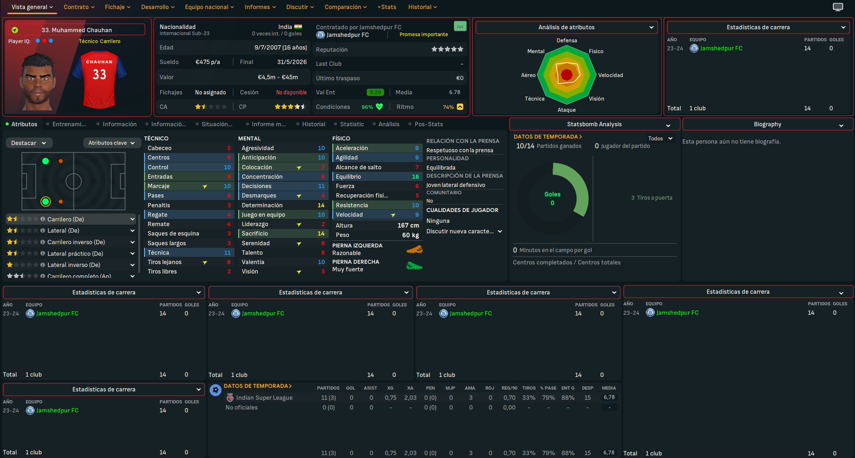Open Datos de temporada link above league table
Viewport: 855px width, 458px height.
[258, 386]
